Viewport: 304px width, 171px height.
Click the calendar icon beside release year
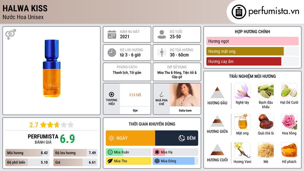tap(112, 34)
